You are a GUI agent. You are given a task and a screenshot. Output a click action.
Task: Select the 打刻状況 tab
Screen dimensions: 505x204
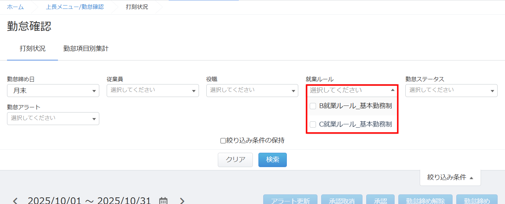click(32, 49)
